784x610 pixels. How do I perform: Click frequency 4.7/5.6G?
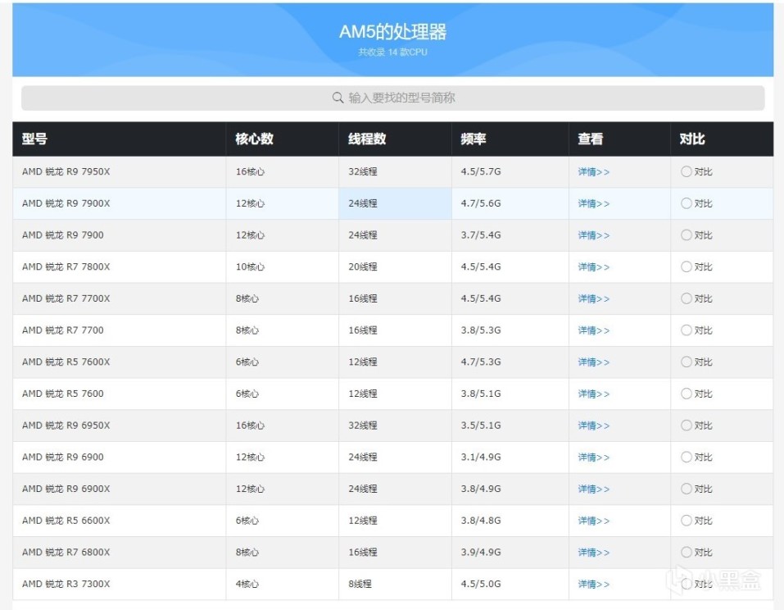481,203
